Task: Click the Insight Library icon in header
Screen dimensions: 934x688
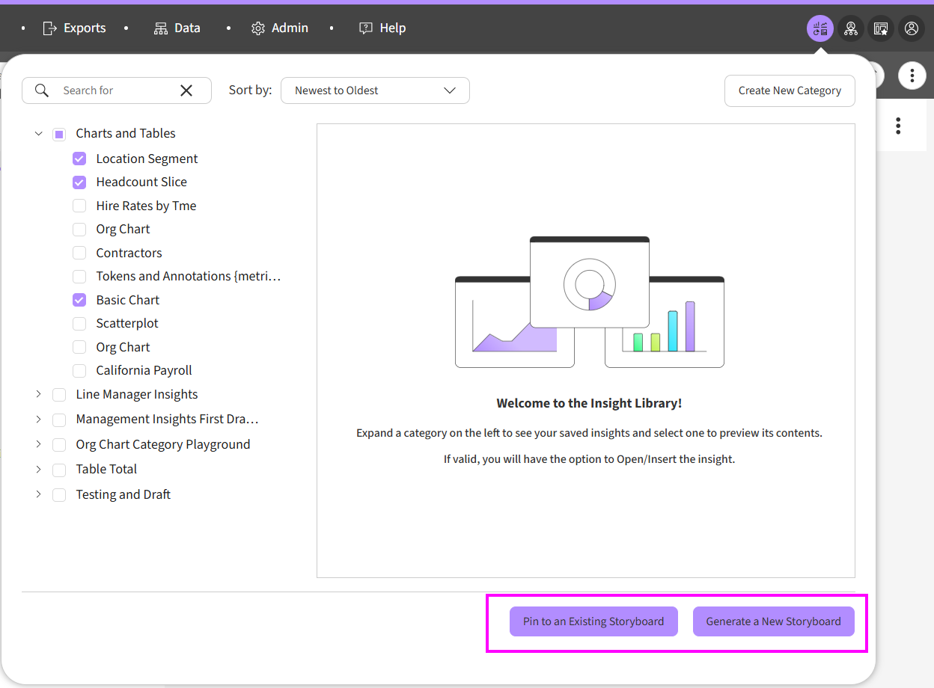Action: click(820, 28)
